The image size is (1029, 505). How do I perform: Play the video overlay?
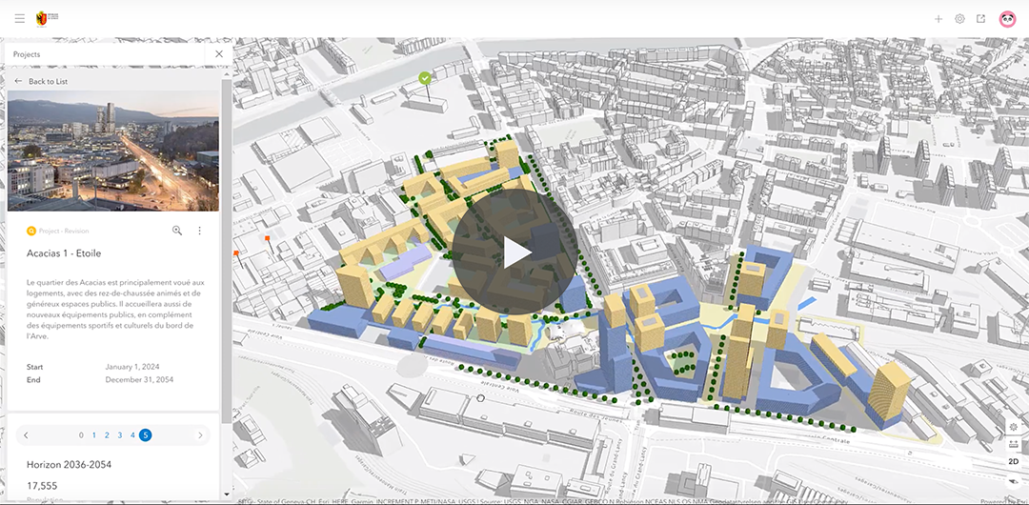514,252
